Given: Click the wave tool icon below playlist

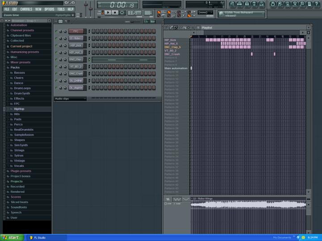Looking at the screenshot, I should click(177, 199).
